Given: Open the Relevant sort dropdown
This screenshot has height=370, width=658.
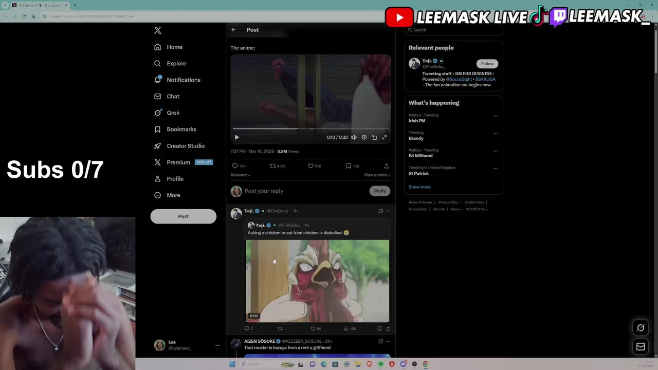Looking at the screenshot, I should pos(240,175).
